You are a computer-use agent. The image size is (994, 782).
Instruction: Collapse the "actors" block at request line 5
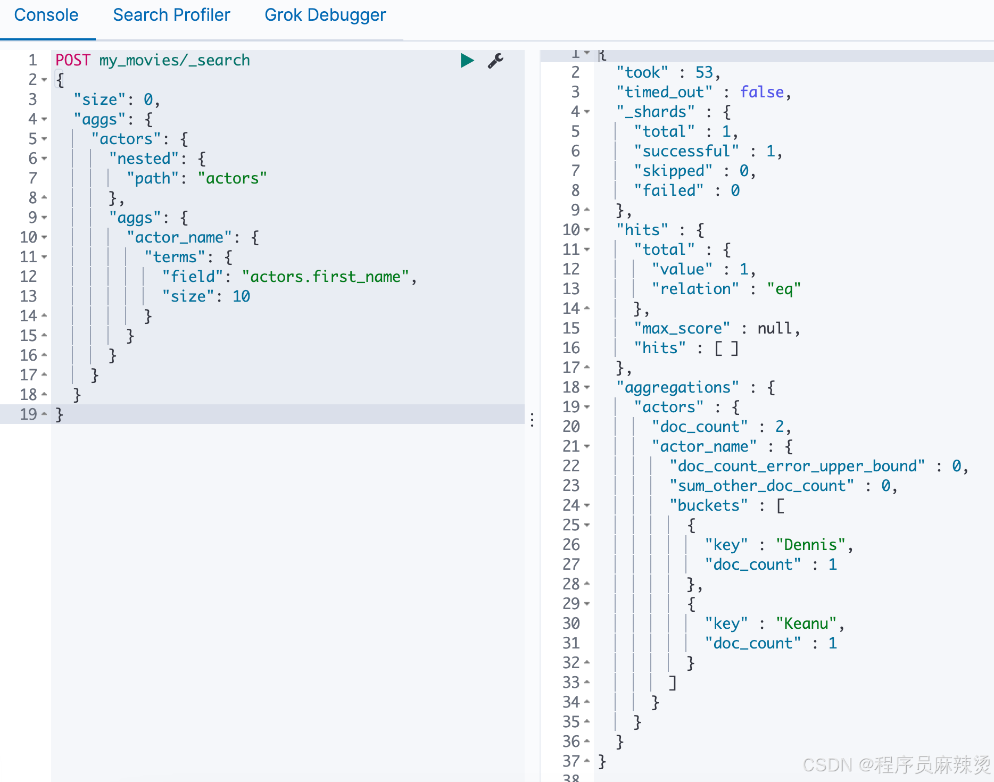coord(45,139)
